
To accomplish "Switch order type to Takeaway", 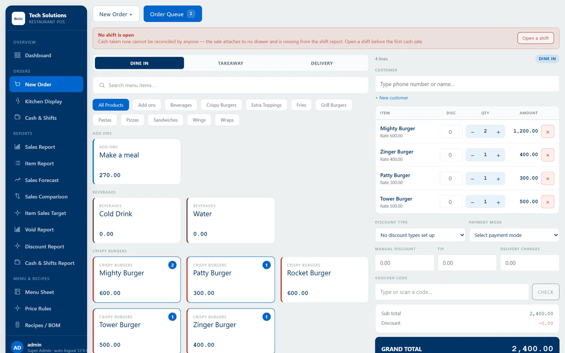I will [231, 63].
